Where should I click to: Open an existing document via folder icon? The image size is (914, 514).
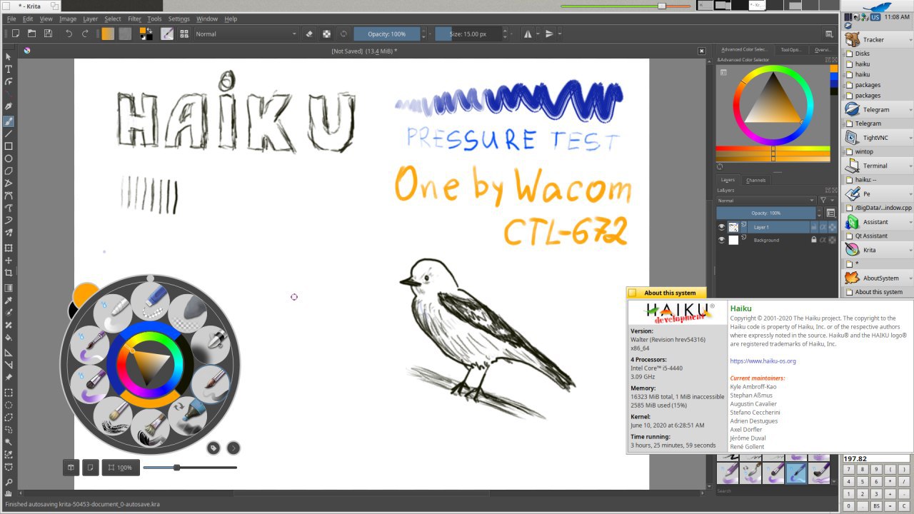click(x=31, y=34)
